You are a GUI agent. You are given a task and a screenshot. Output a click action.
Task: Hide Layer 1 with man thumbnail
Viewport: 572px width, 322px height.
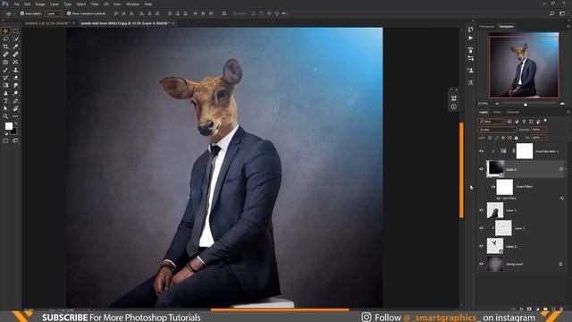tap(481, 210)
